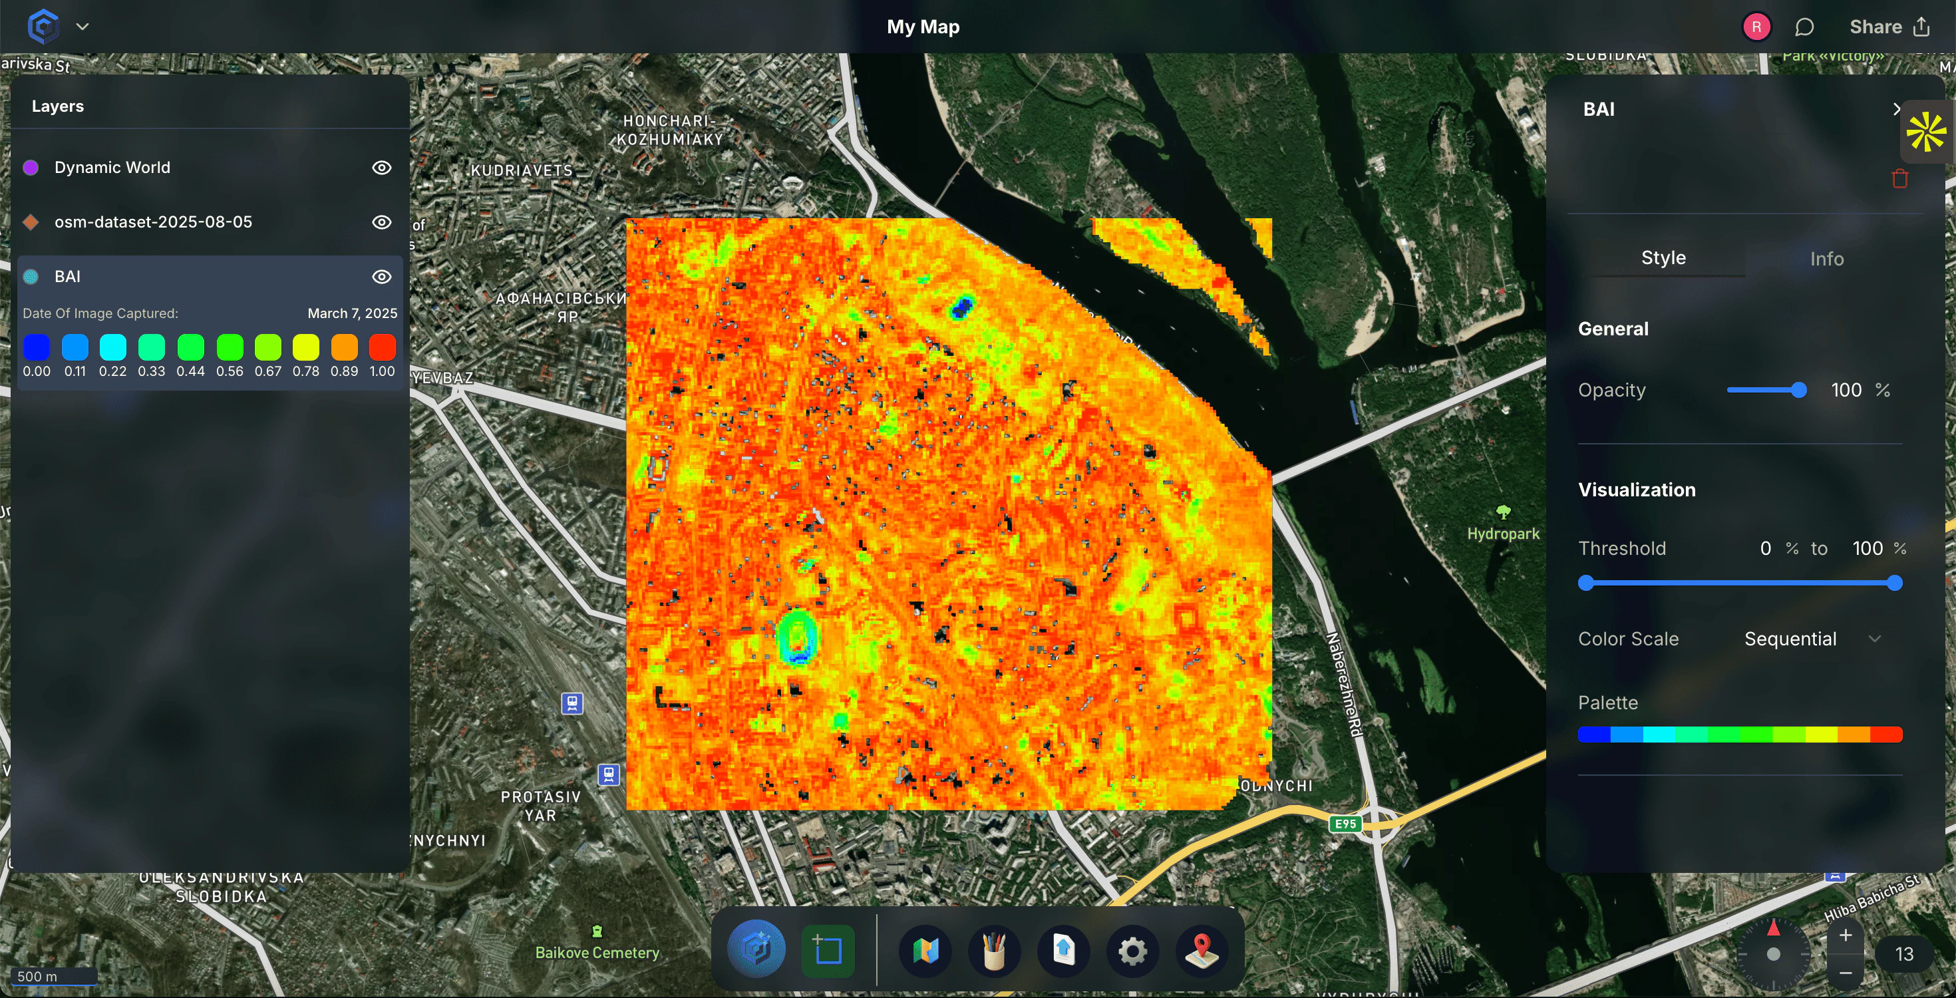Click the location pin search icon

coord(1202,950)
